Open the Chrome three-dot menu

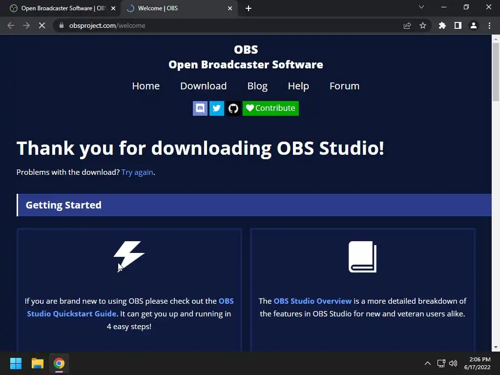click(489, 25)
